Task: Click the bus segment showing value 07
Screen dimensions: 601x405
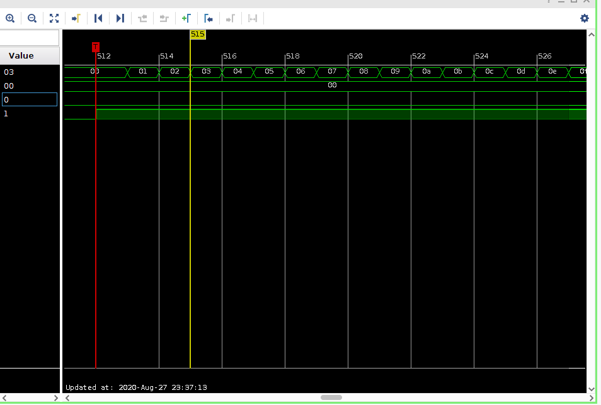Action: [332, 72]
